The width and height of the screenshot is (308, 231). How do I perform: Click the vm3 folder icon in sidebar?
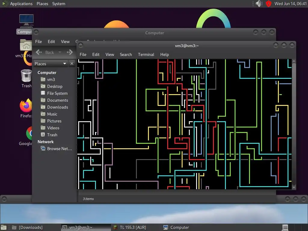coord(43,79)
